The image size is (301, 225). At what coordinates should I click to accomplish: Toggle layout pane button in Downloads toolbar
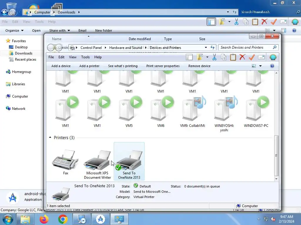click(211, 22)
